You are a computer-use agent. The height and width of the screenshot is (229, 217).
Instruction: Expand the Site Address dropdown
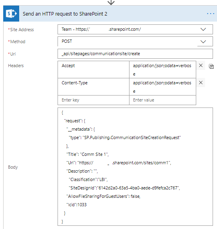tap(203, 29)
